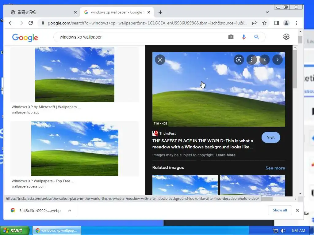This screenshot has width=314, height=235.
Task: Dismiss the downloads bar with the X
Action: 297,210
